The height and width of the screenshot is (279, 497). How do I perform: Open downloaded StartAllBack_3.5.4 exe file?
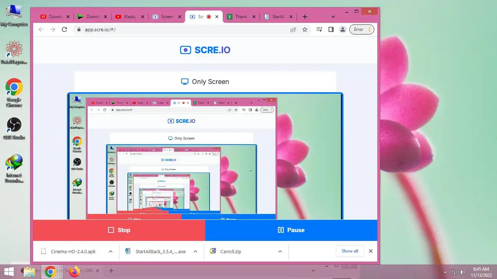pyautogui.click(x=156, y=251)
